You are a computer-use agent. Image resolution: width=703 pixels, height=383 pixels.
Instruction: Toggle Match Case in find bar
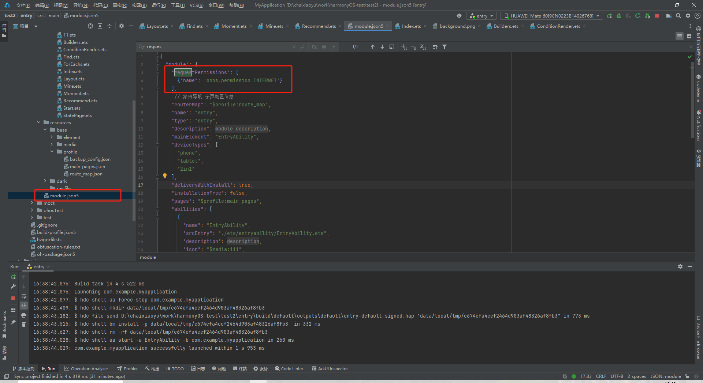pyautogui.click(x=315, y=47)
